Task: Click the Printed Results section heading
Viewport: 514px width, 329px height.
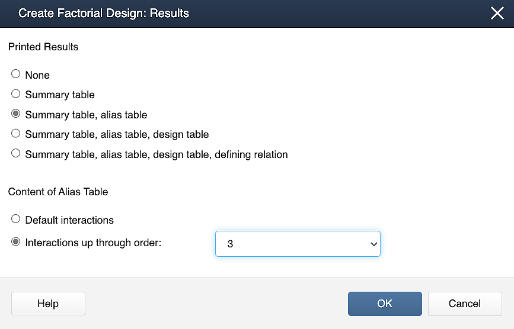Action: tap(43, 47)
